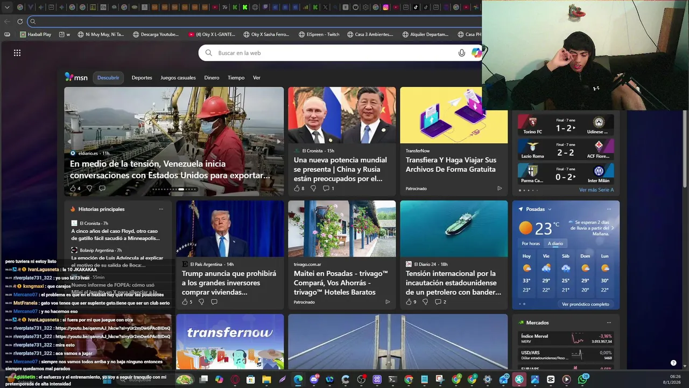Switch to the Deportes tab

(x=142, y=78)
